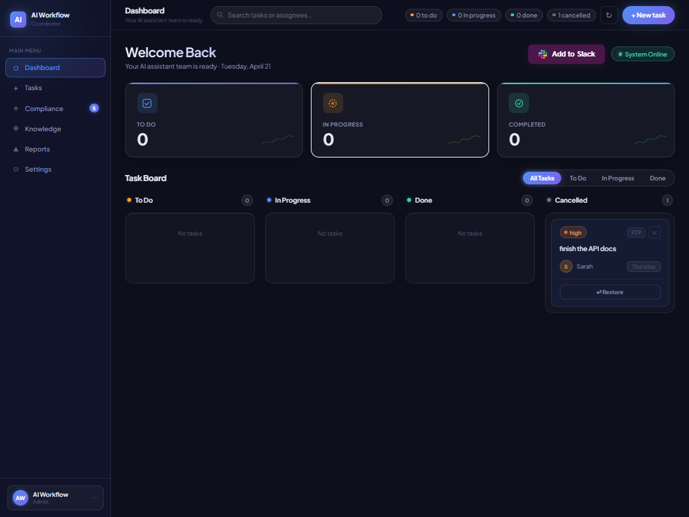Screen dimensions: 689x517
Task: Switch to the In Progress filter tab
Action: [x=618, y=178]
